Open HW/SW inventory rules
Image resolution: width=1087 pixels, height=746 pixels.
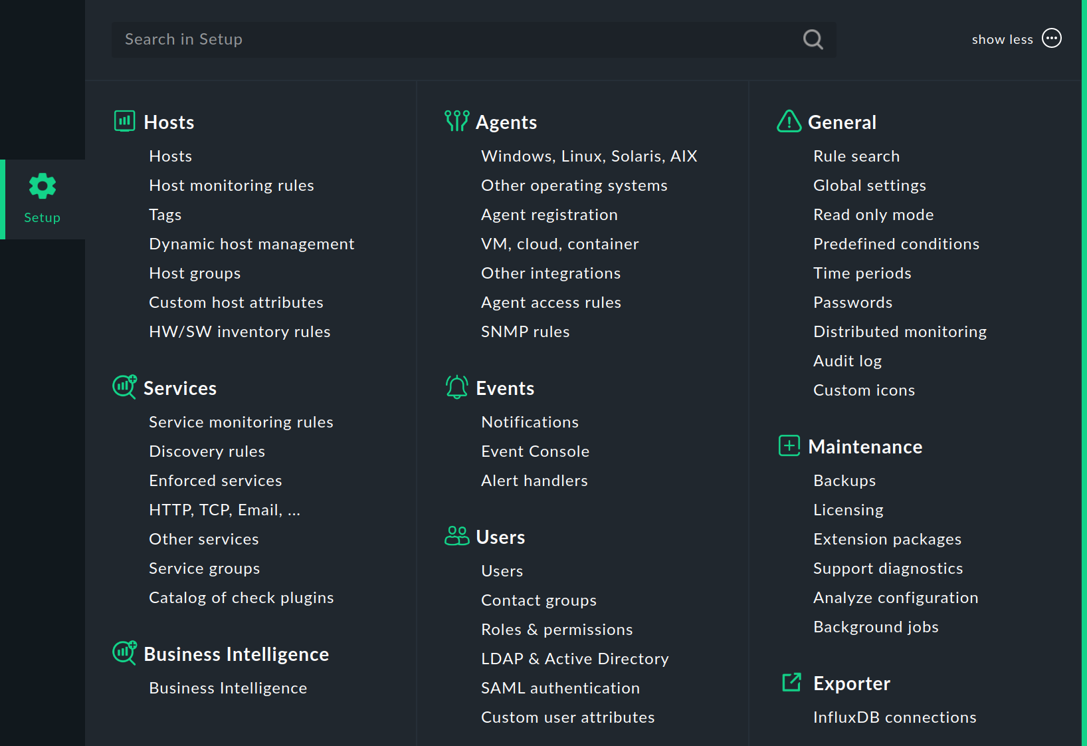[240, 332]
